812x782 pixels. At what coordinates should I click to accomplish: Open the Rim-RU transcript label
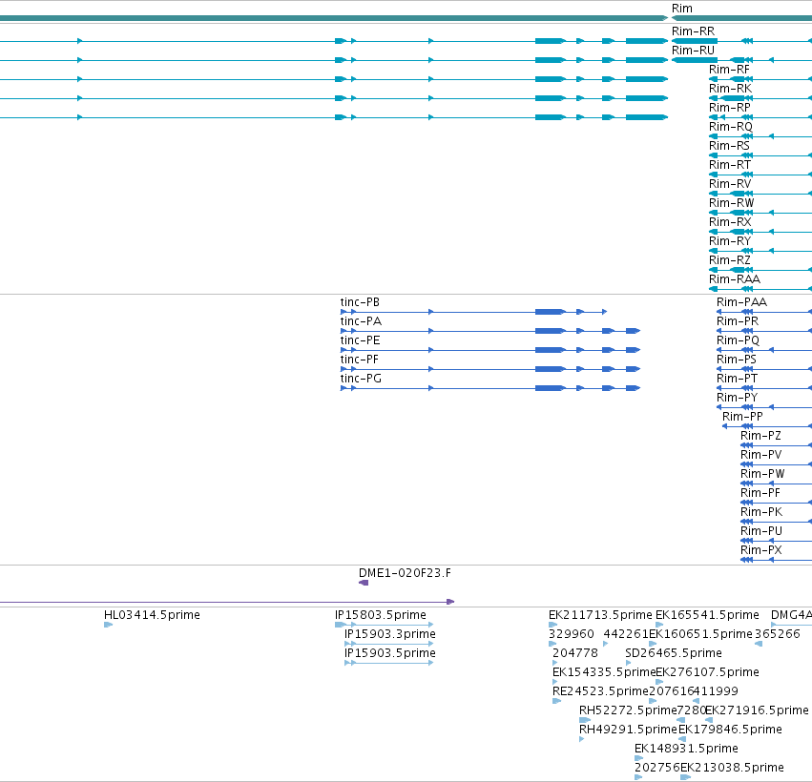coord(693,51)
